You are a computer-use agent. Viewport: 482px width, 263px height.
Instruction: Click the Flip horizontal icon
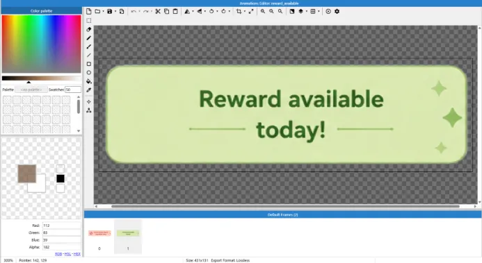[187, 11]
